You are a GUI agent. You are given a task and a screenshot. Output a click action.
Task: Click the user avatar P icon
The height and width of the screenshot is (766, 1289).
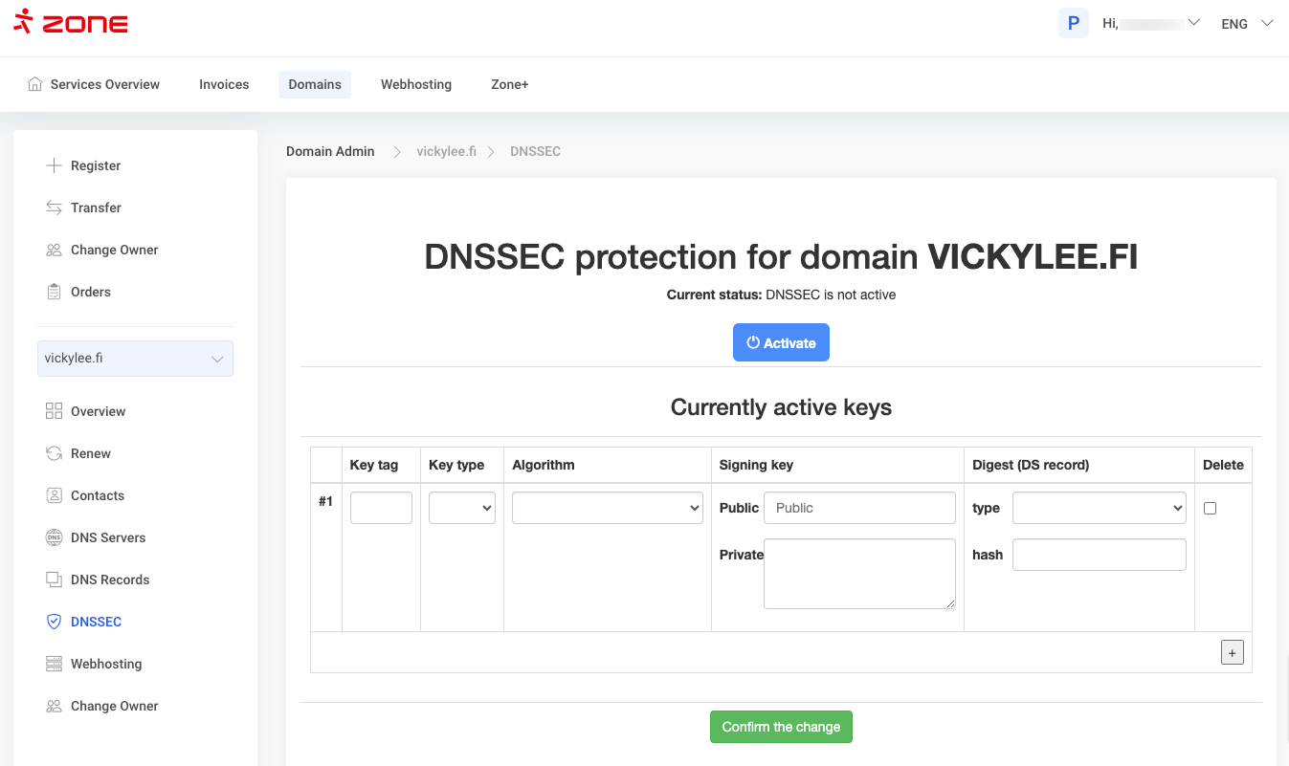click(1073, 23)
